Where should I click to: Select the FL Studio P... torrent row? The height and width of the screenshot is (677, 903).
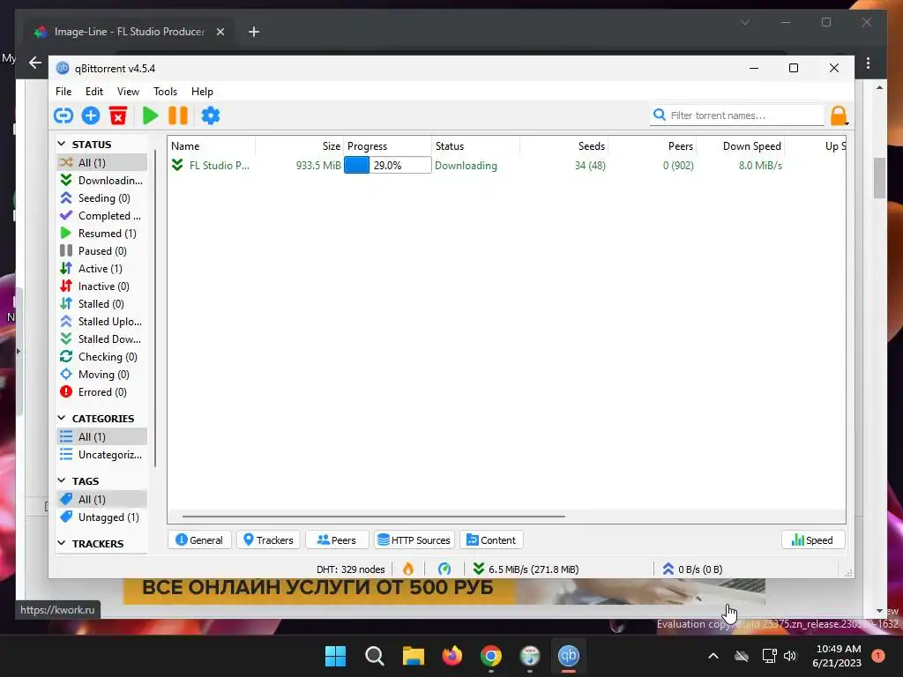(x=507, y=166)
